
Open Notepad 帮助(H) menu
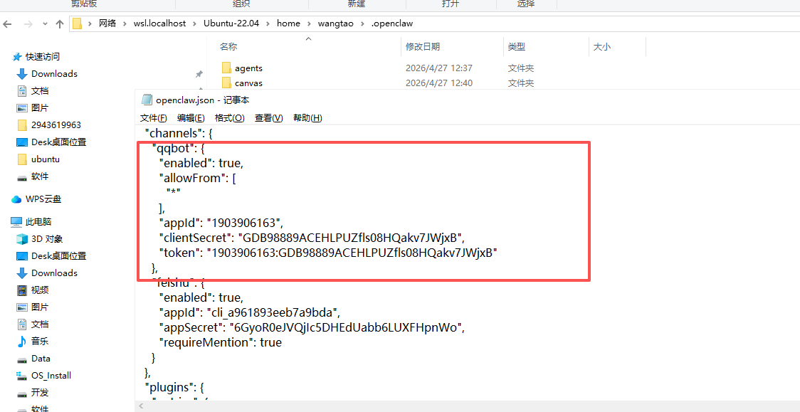tap(307, 118)
